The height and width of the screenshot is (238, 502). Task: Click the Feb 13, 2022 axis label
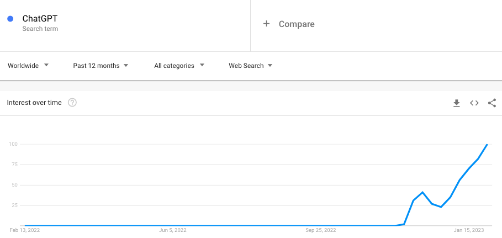click(25, 230)
